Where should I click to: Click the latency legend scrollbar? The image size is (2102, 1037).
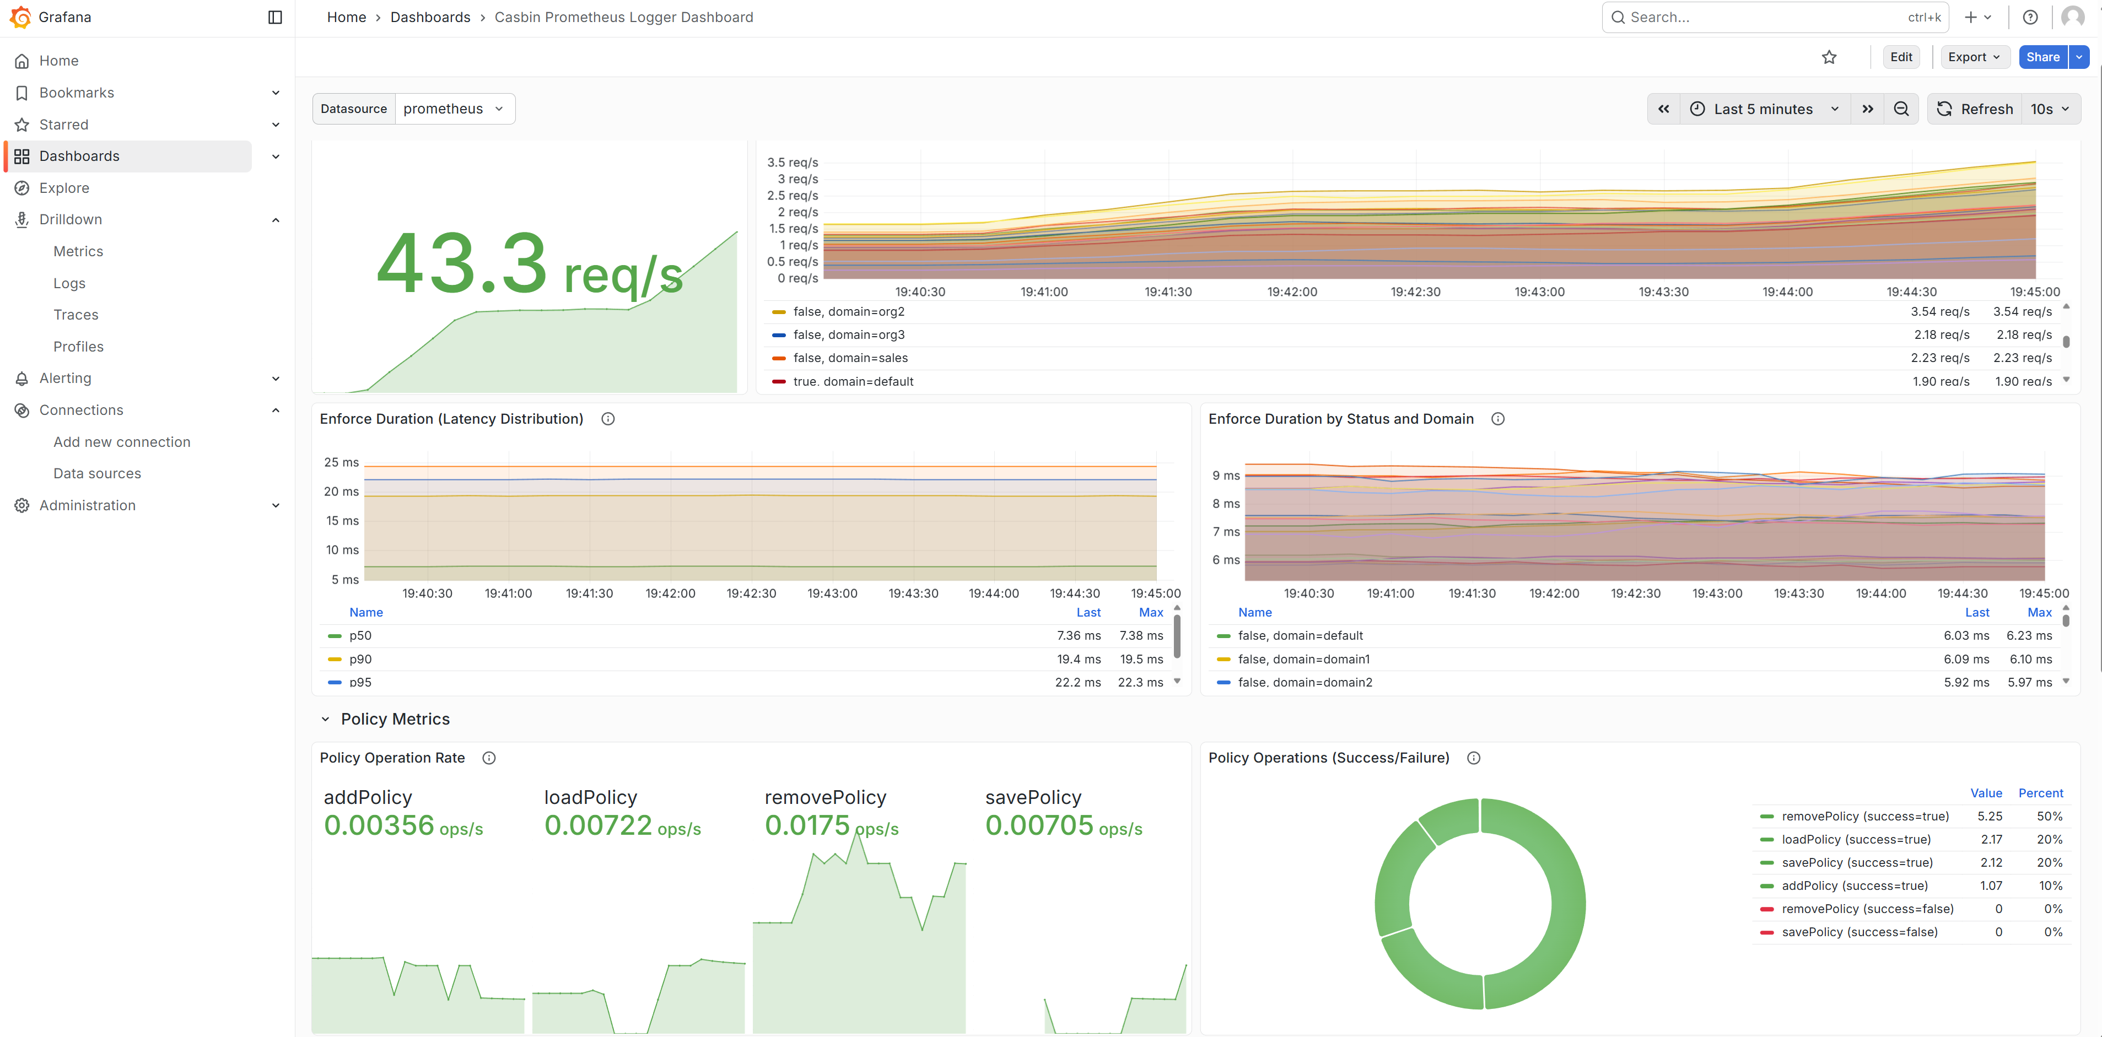pos(1177,637)
